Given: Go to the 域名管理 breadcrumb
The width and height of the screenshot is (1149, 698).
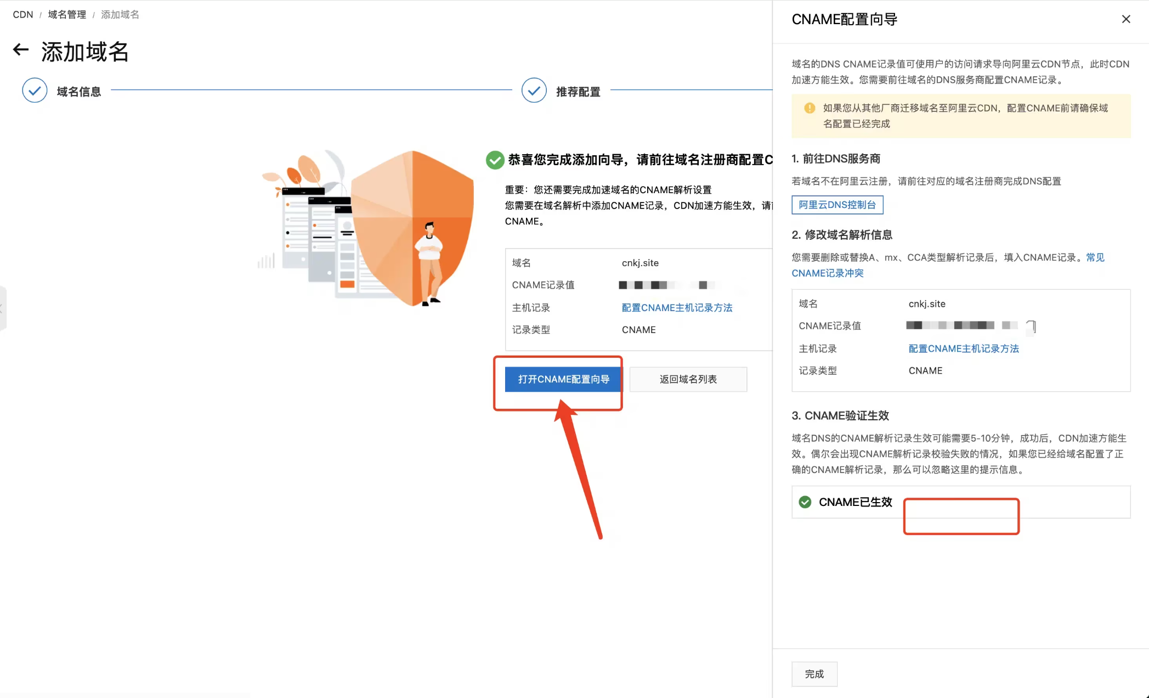Looking at the screenshot, I should click(67, 15).
